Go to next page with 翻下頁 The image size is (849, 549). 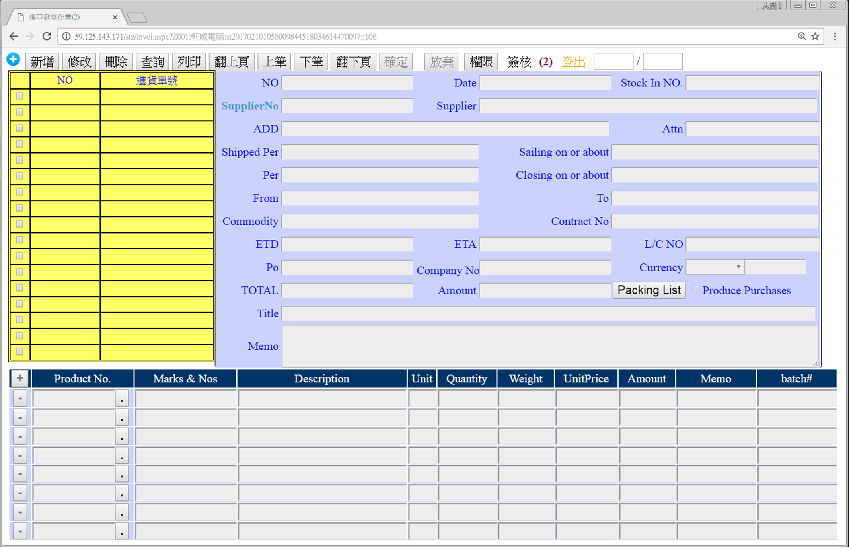(x=353, y=62)
